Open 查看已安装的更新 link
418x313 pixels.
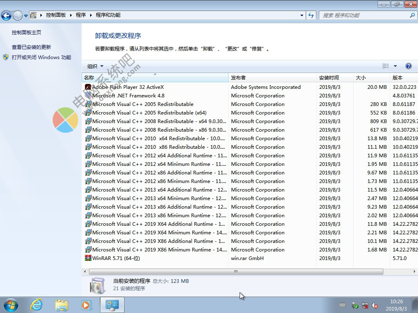31,47
